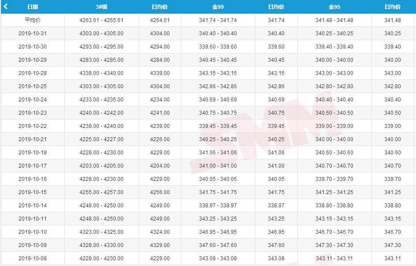Viewport: 416px width, 266px height.
Task: Click the 347.60 - 347.60 金99 range
Action: pos(217,245)
